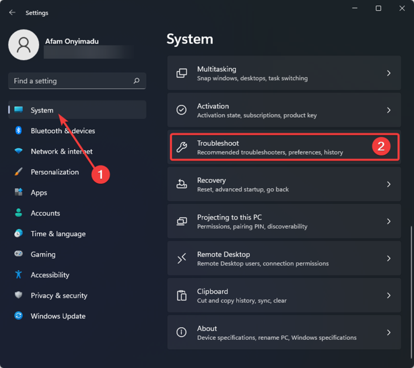The height and width of the screenshot is (368, 414).
Task: Click the Bluetooth icon in sidebar
Action: (x=19, y=130)
